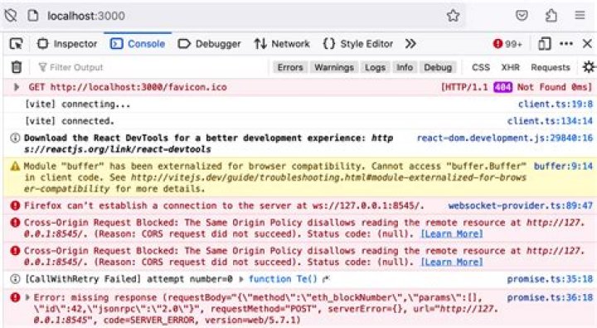Image resolution: width=597 pixels, height=328 pixels.
Task: Toggle the Errors filter
Action: click(290, 67)
